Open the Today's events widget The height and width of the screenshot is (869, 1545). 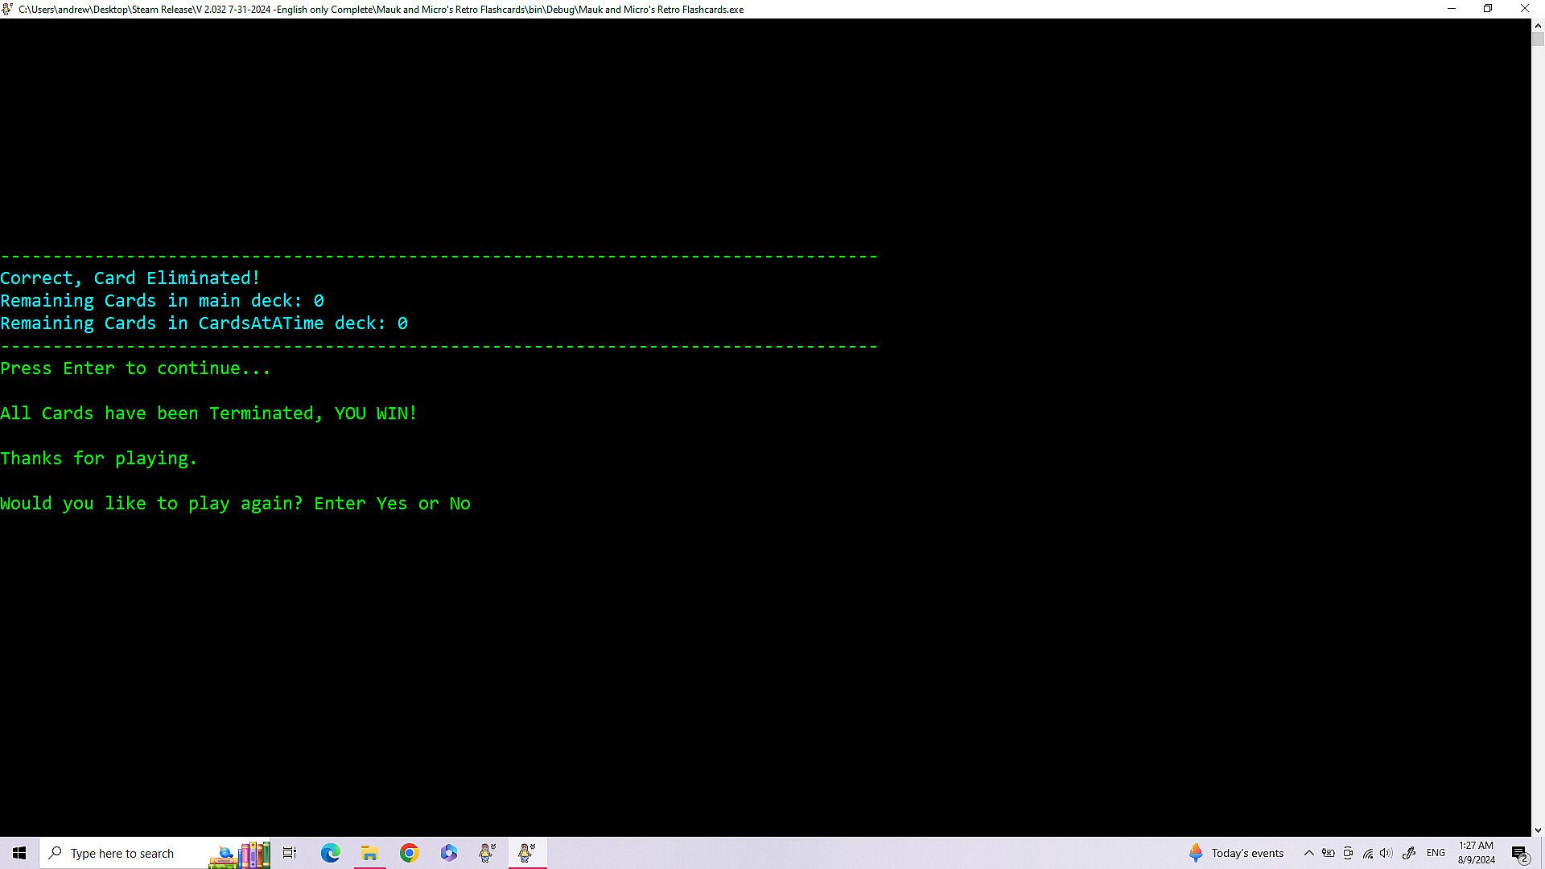pos(1236,853)
